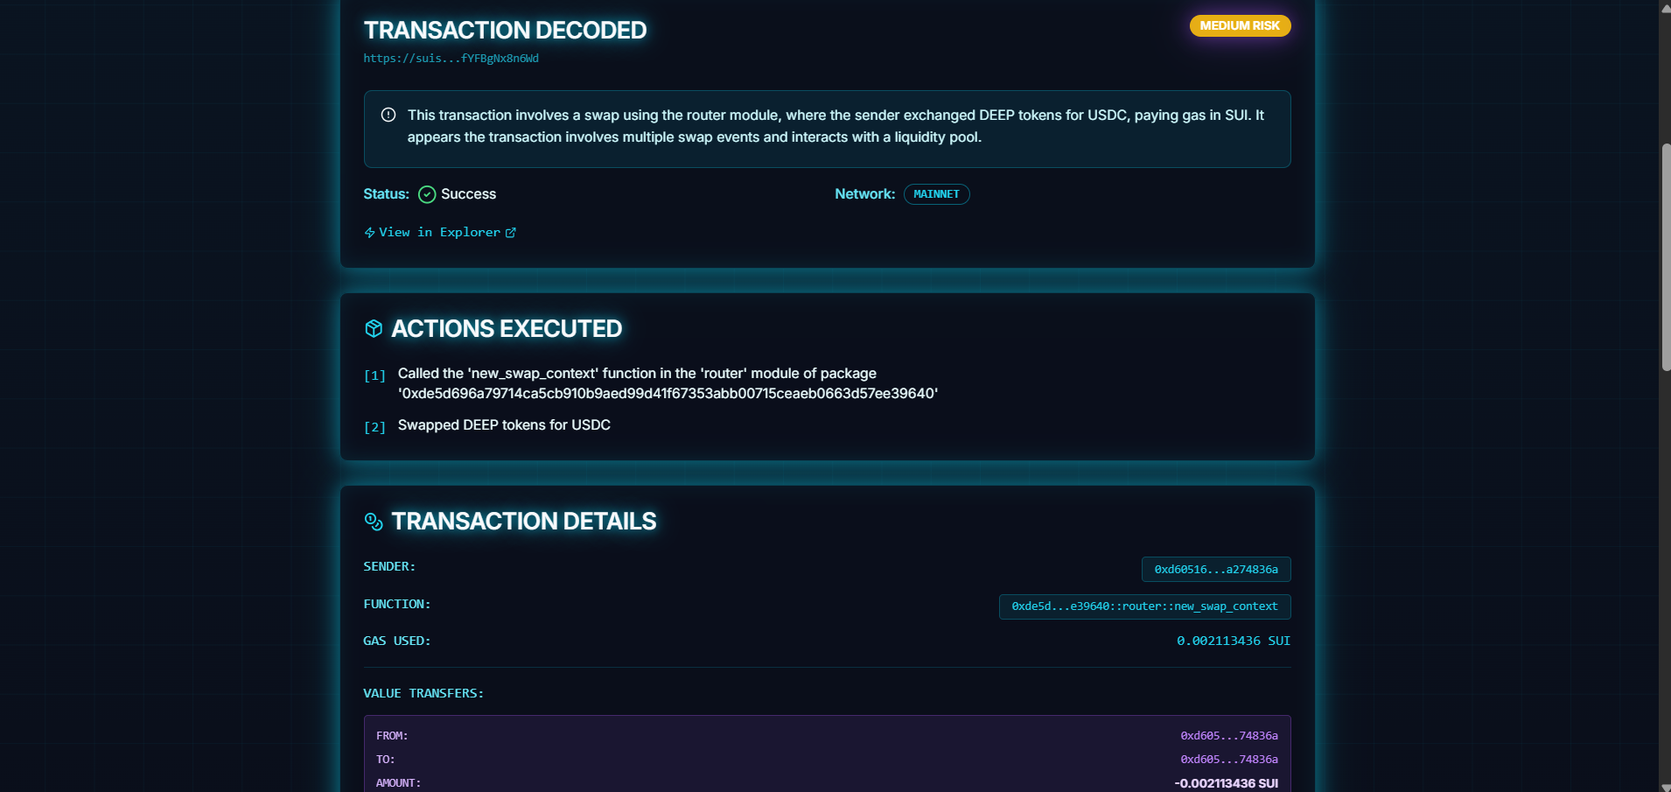1671x792 pixels.
Task: Click the TRANSACTION DECODED heading
Action: [x=505, y=29]
